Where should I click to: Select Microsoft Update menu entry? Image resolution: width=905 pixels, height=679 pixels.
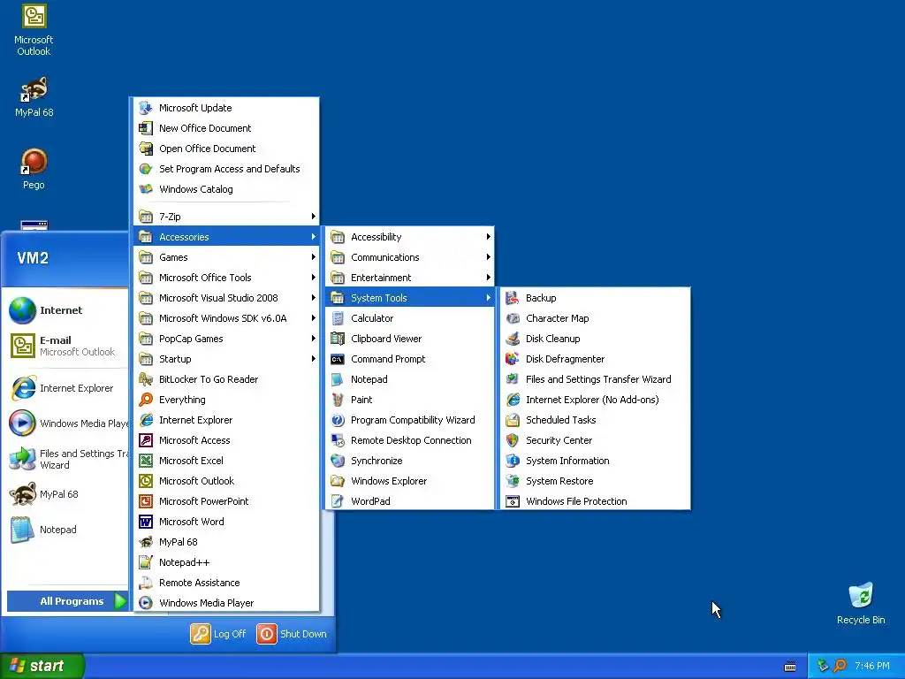(x=226, y=108)
